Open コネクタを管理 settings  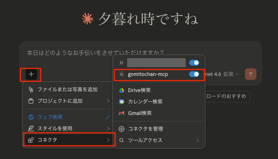(159, 129)
